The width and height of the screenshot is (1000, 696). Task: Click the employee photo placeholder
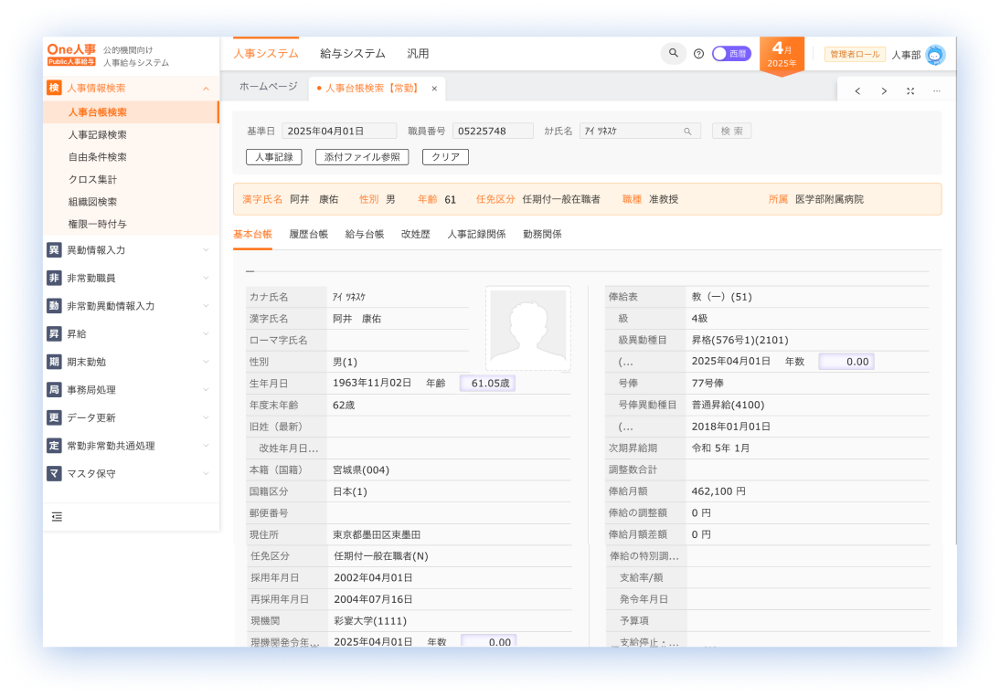pyautogui.click(x=528, y=329)
